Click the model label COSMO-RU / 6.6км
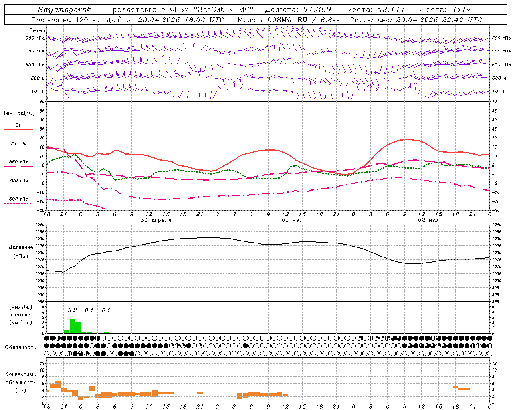 (304, 19)
